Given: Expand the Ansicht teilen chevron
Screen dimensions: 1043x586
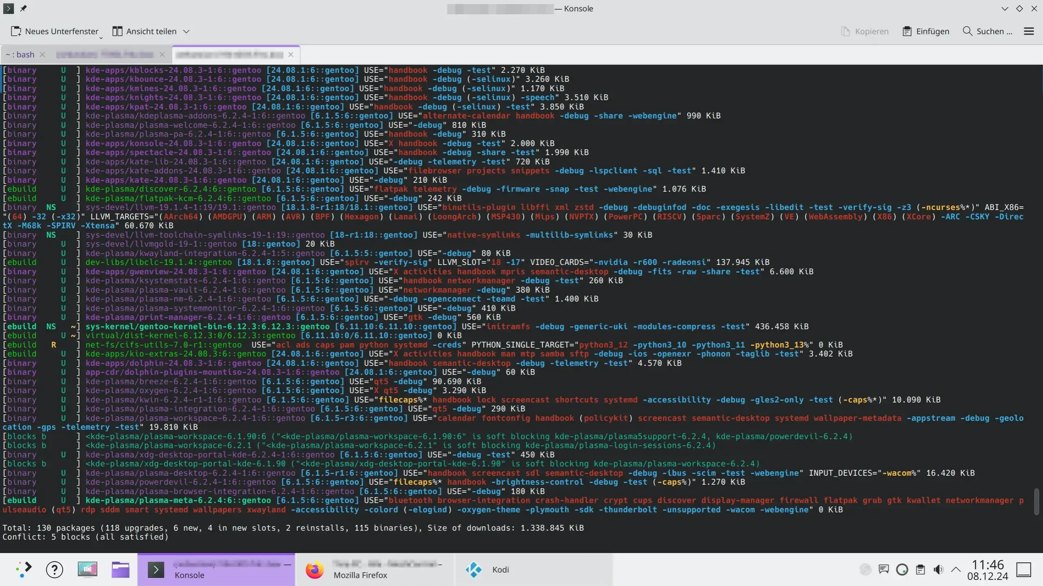Looking at the screenshot, I should pos(186,31).
